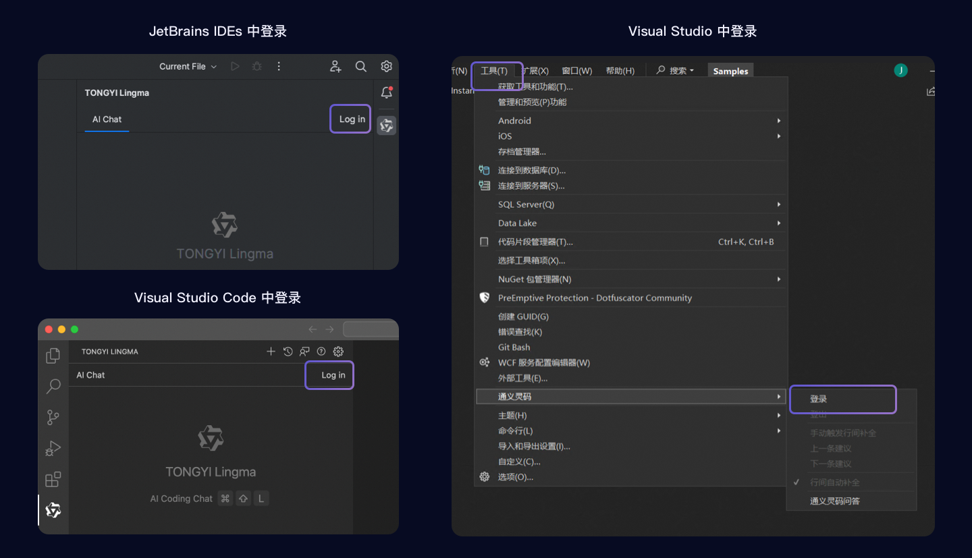Click the PreEmptive Protection shield icon
Image resolution: width=972 pixels, height=558 pixels.
[484, 298]
